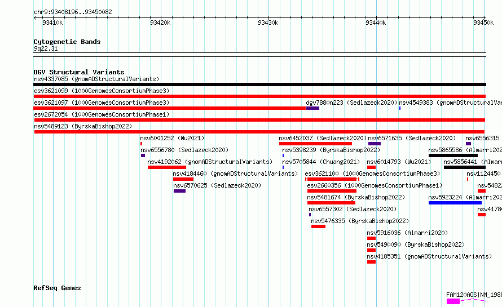Select the magenta FAM120AOS gene exon

click(x=453, y=301)
